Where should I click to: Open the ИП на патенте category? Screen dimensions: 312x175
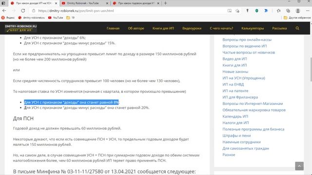[235, 91]
